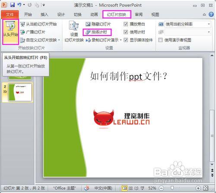This screenshot has height=193, width=216.
Task: Go to next slide with double-down arrow
Action: coord(212,175)
